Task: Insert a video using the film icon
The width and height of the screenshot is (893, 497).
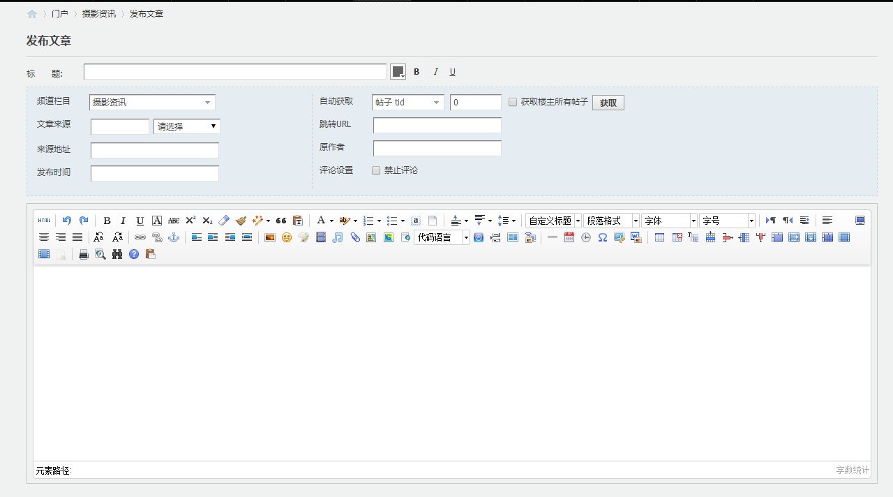Action: pyautogui.click(x=321, y=237)
